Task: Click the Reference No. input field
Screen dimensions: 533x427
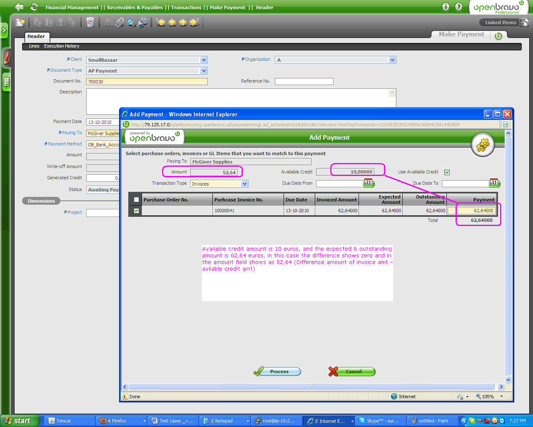Action: pyautogui.click(x=304, y=82)
